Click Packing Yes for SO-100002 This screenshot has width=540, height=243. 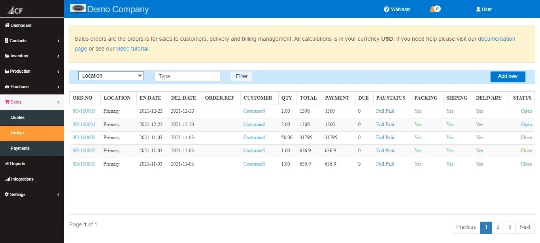point(418,151)
